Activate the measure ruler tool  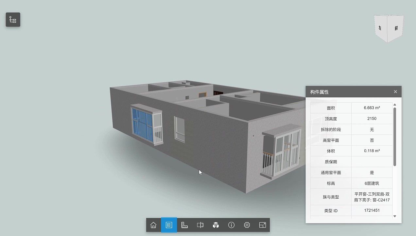pyautogui.click(x=184, y=225)
